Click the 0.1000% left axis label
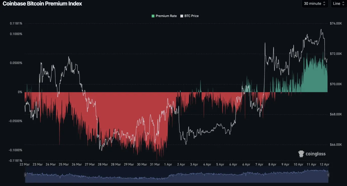Screen dimensions: 347x186 [x=16, y=34]
